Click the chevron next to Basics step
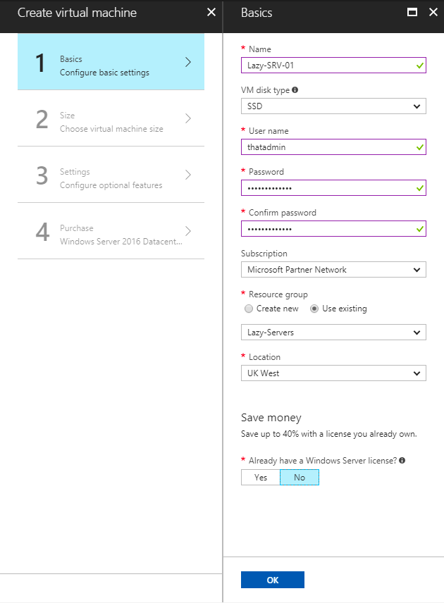Screen dimensions: 444x603 (188, 62)
